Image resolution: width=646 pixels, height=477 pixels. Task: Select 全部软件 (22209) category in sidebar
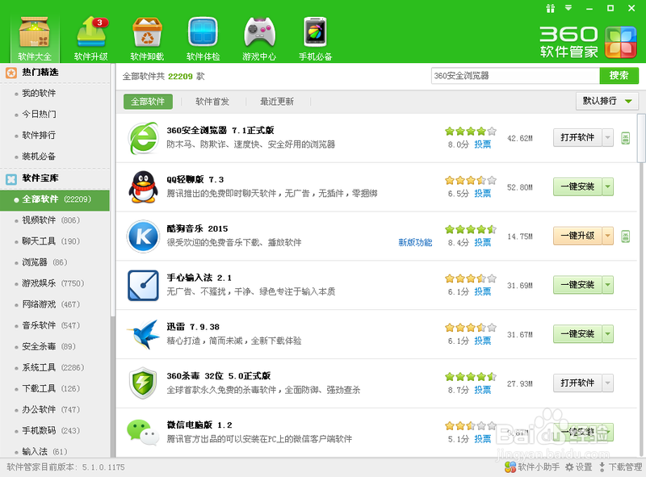[55, 200]
